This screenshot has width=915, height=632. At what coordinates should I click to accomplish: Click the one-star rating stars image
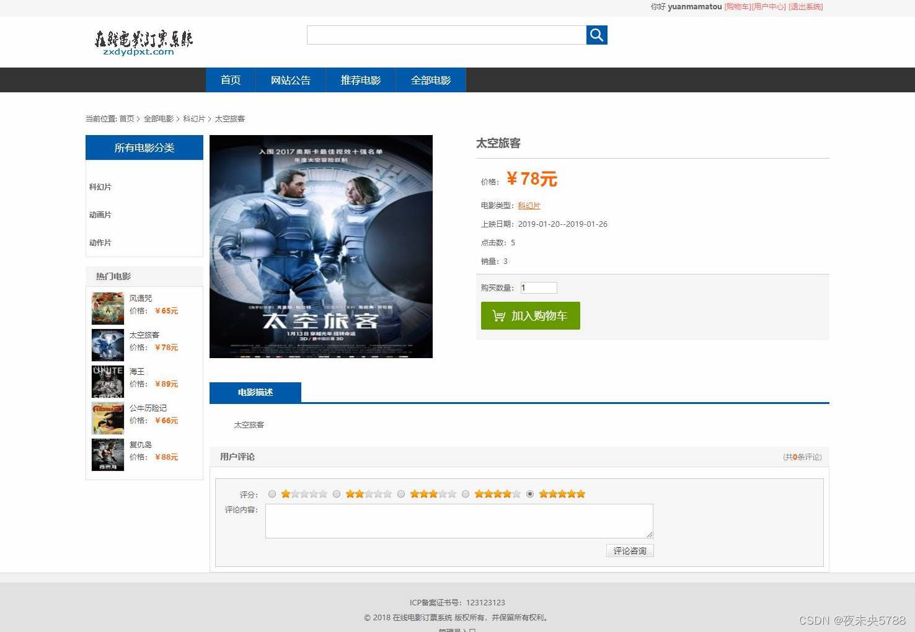304,494
